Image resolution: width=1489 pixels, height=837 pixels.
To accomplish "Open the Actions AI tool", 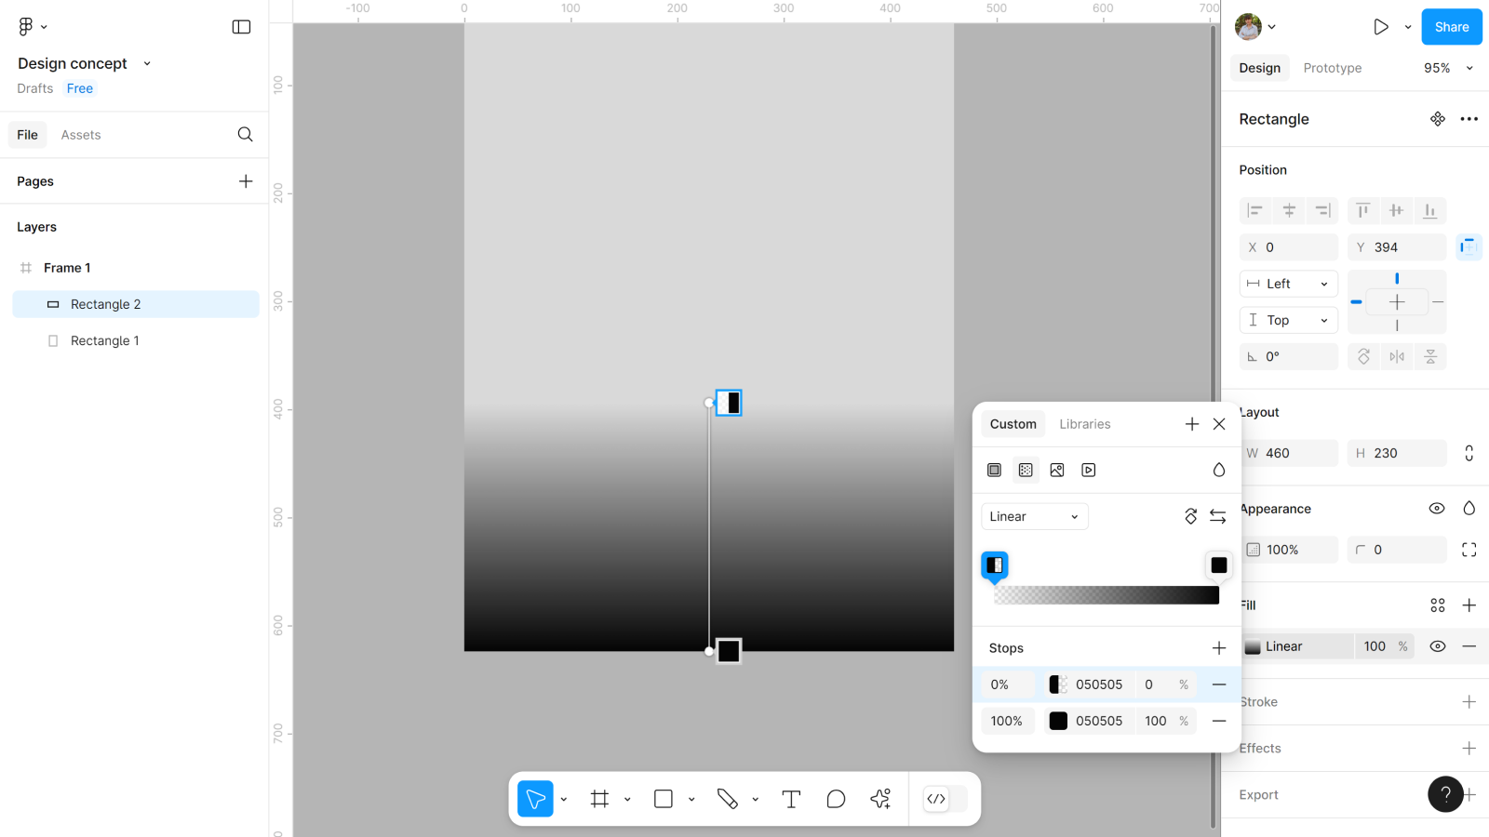I will tap(880, 799).
